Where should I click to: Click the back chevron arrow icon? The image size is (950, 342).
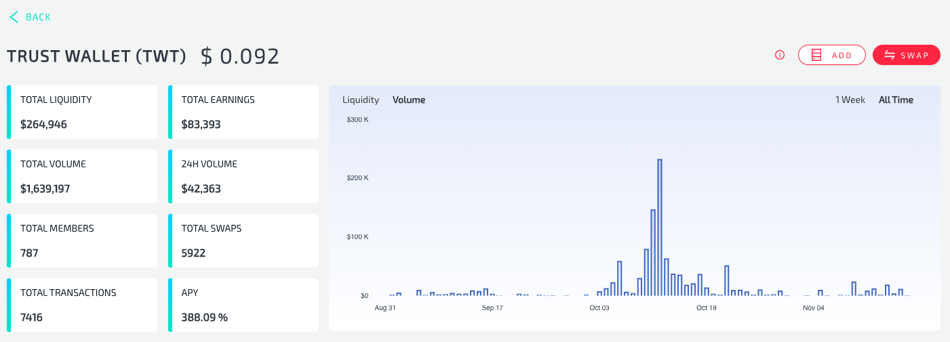click(x=14, y=17)
